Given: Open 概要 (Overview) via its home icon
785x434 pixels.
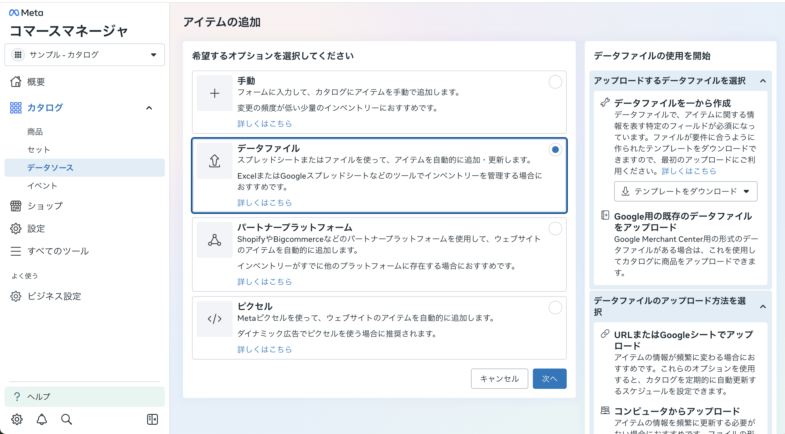Looking at the screenshot, I should [16, 82].
